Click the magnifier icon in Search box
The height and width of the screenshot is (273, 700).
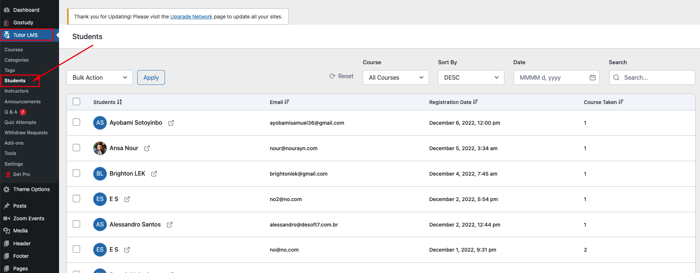pyautogui.click(x=616, y=77)
